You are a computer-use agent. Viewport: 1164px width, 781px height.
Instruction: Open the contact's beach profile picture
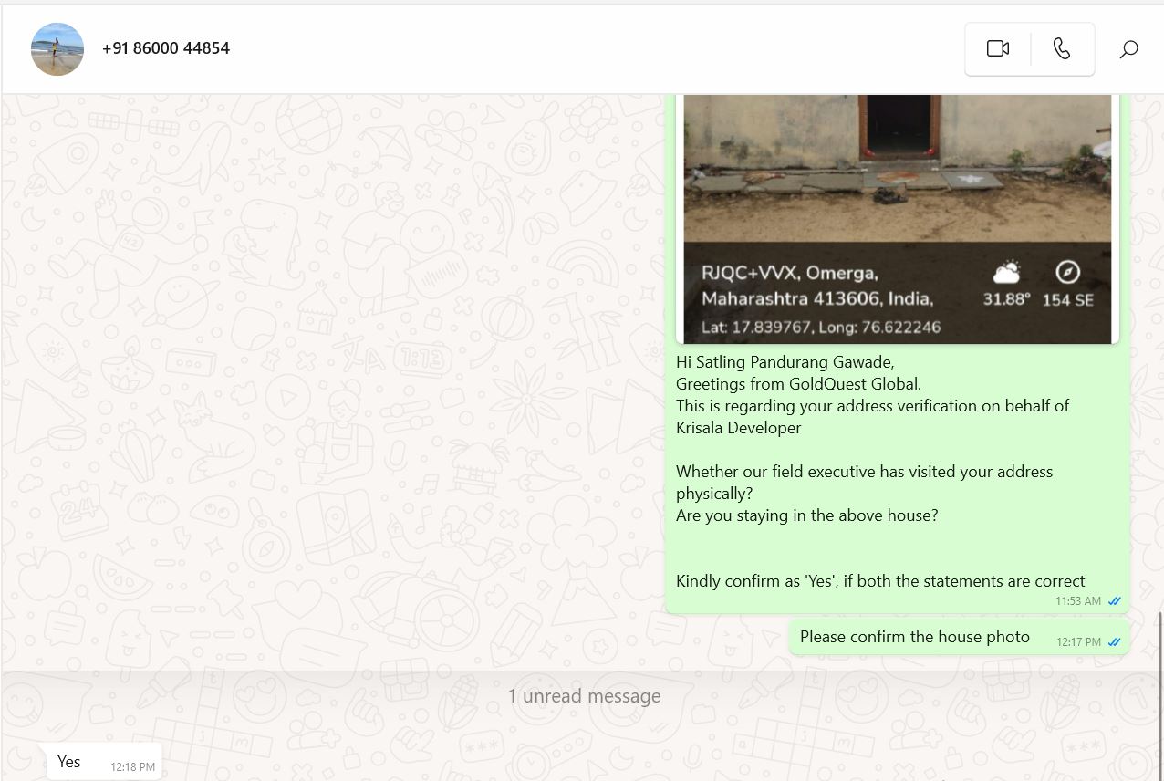[x=57, y=49]
